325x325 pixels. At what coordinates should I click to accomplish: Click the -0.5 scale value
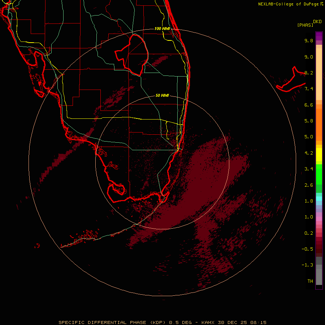(x=307, y=249)
